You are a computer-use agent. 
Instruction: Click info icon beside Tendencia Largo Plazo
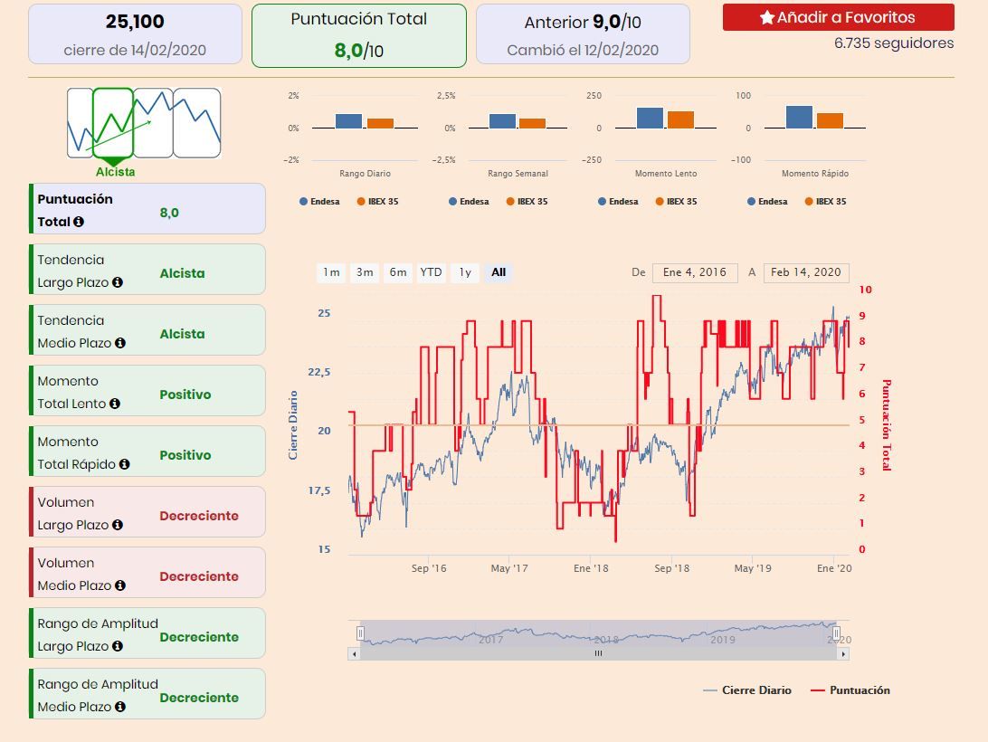click(x=117, y=282)
